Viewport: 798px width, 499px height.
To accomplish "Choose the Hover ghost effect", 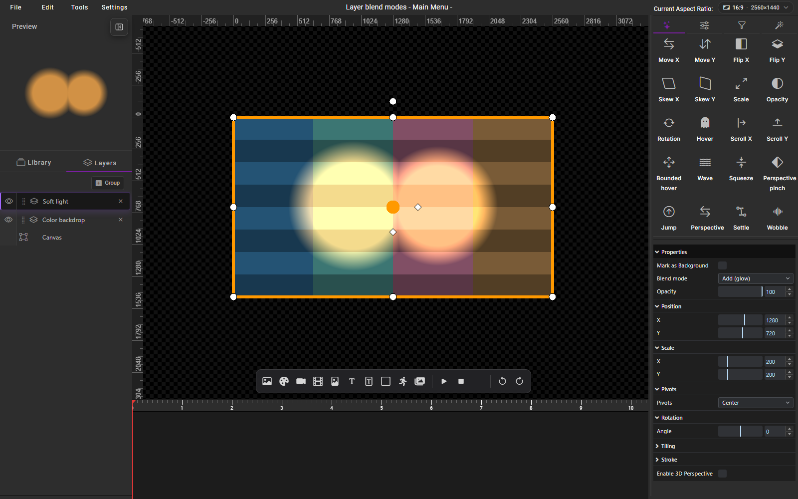I will (x=705, y=129).
